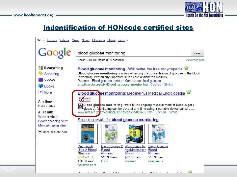Open WaveSense by AgaMatrix Jazz Blood link
This screenshot has width=237, height=177.
pos(135,150)
